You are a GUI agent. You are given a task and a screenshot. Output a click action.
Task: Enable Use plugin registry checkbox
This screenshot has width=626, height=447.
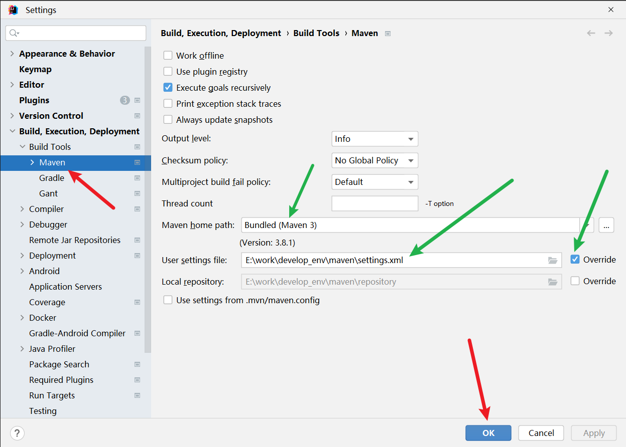click(168, 72)
